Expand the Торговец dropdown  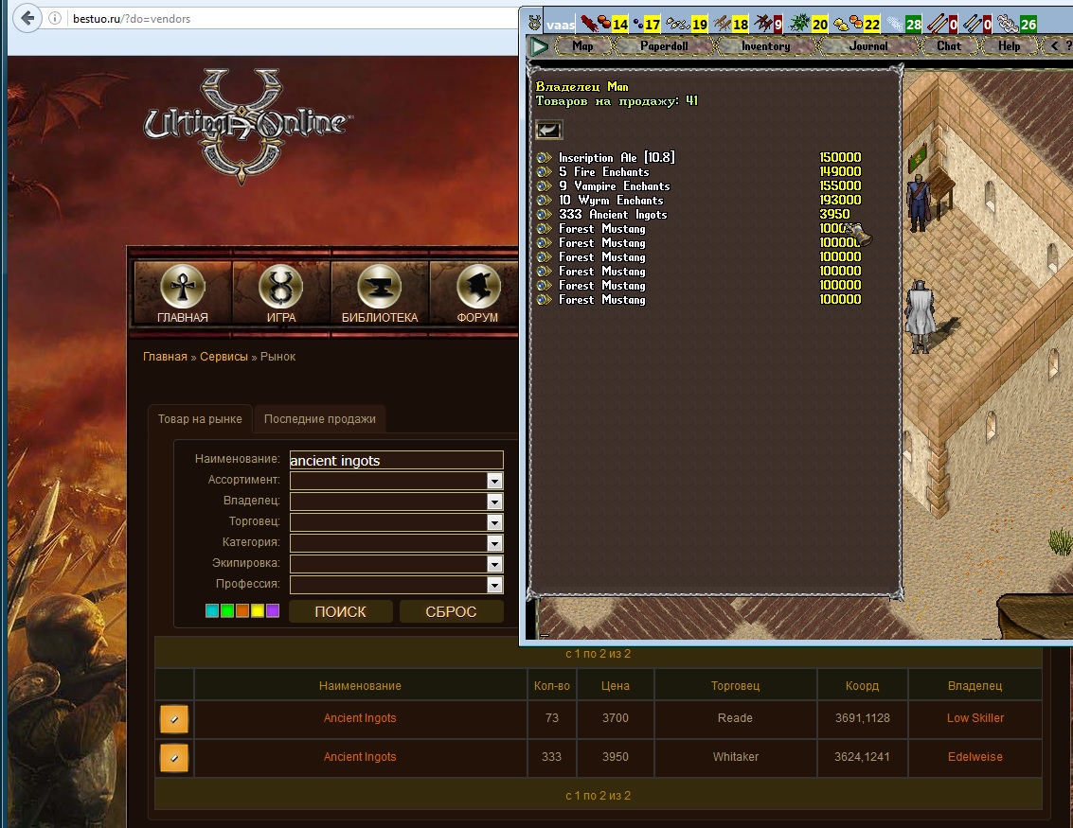tap(494, 522)
